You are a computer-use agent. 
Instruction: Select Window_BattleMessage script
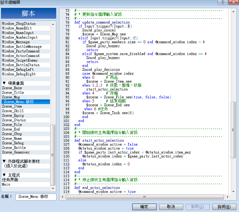[x=26, y=47]
